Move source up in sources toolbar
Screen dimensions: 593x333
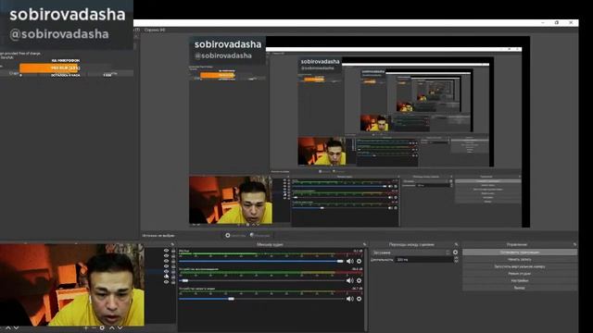(111, 327)
